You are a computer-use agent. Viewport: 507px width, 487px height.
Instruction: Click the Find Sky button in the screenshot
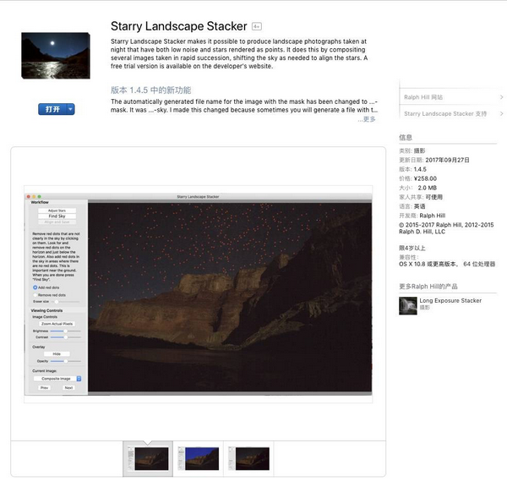(57, 216)
